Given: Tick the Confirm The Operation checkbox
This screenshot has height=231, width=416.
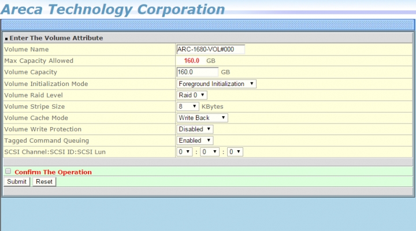Looking at the screenshot, I should point(8,172).
